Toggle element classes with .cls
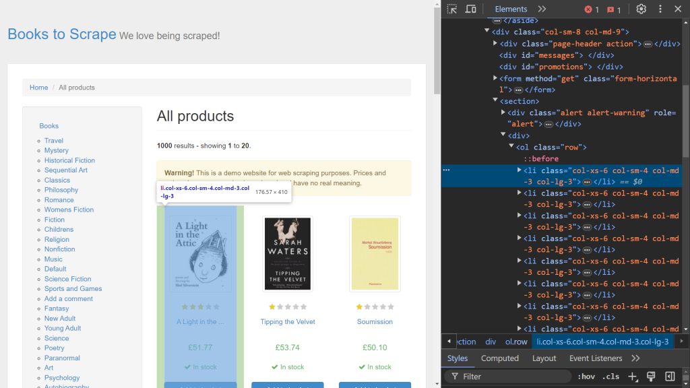690x388 pixels. point(610,376)
